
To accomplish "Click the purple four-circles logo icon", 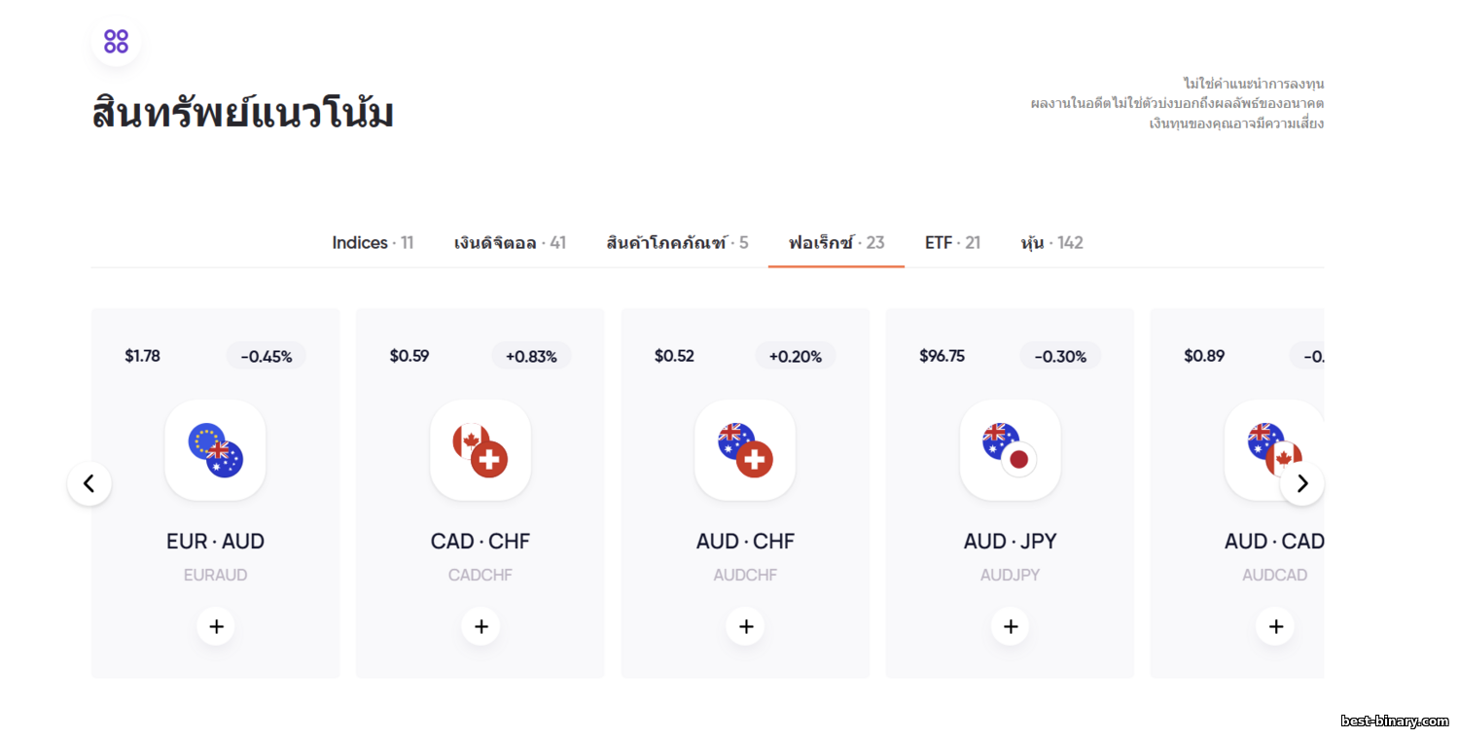I will pos(116,42).
